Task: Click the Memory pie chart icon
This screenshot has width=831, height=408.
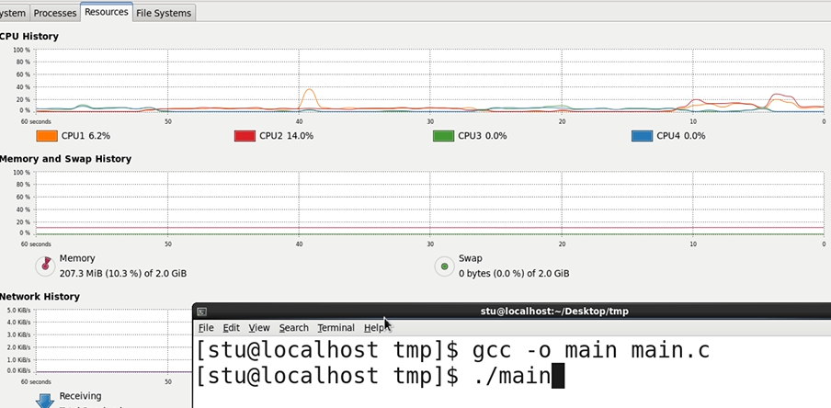Action: (x=45, y=266)
